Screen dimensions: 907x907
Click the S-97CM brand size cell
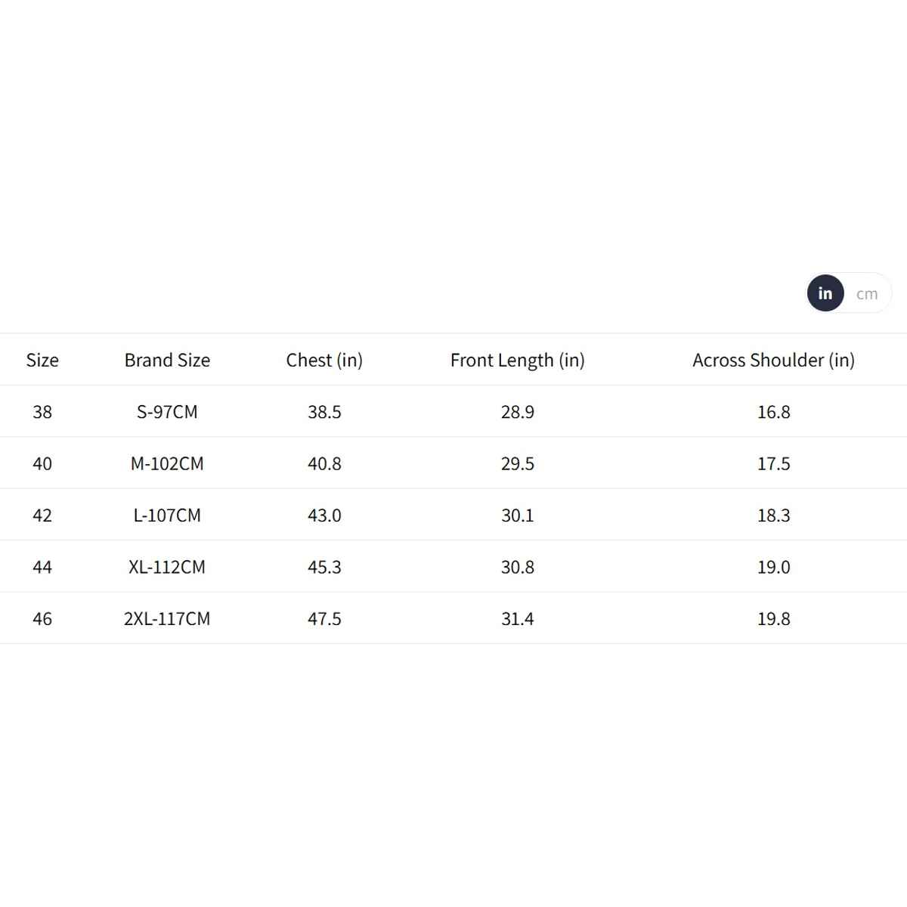click(x=167, y=412)
